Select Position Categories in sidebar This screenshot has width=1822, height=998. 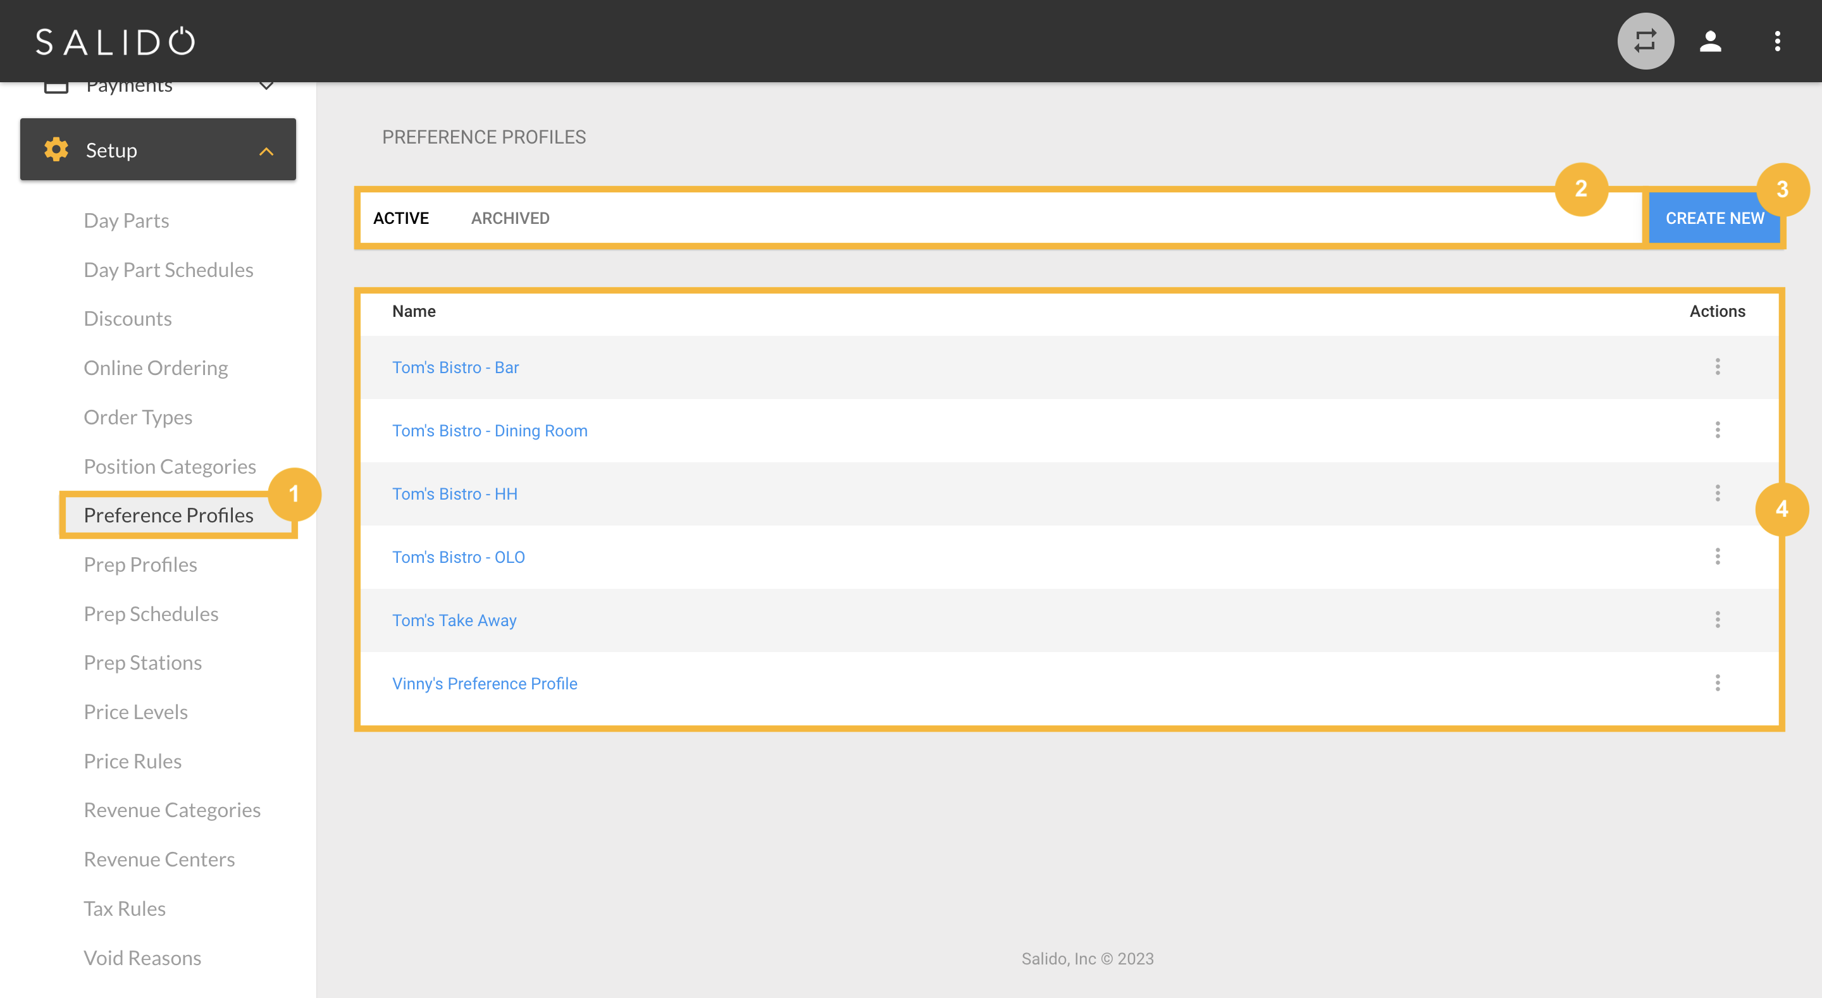click(x=170, y=466)
